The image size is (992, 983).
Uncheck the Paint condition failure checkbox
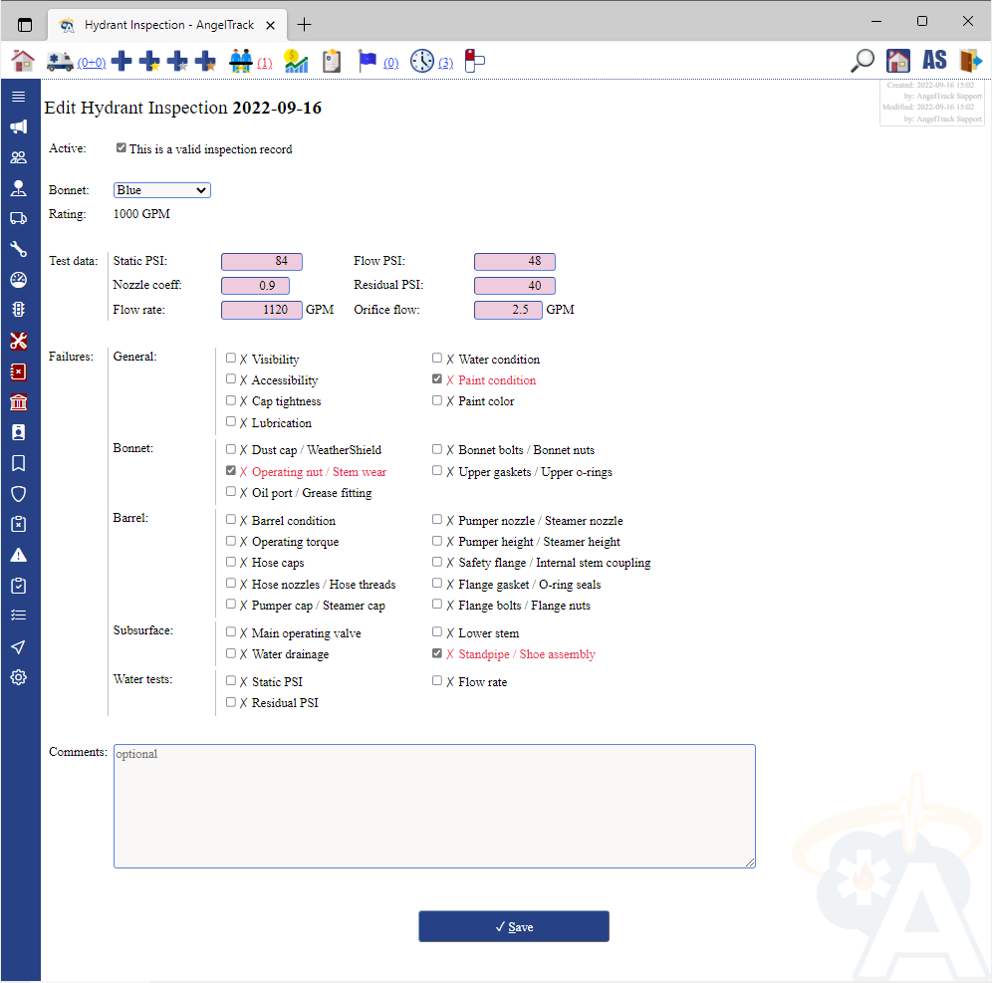coord(437,379)
